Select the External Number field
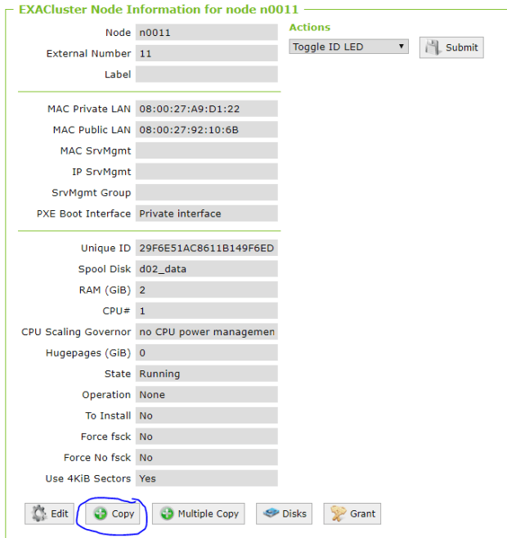Viewport: 507px width, 538px height. pyautogui.click(x=207, y=53)
